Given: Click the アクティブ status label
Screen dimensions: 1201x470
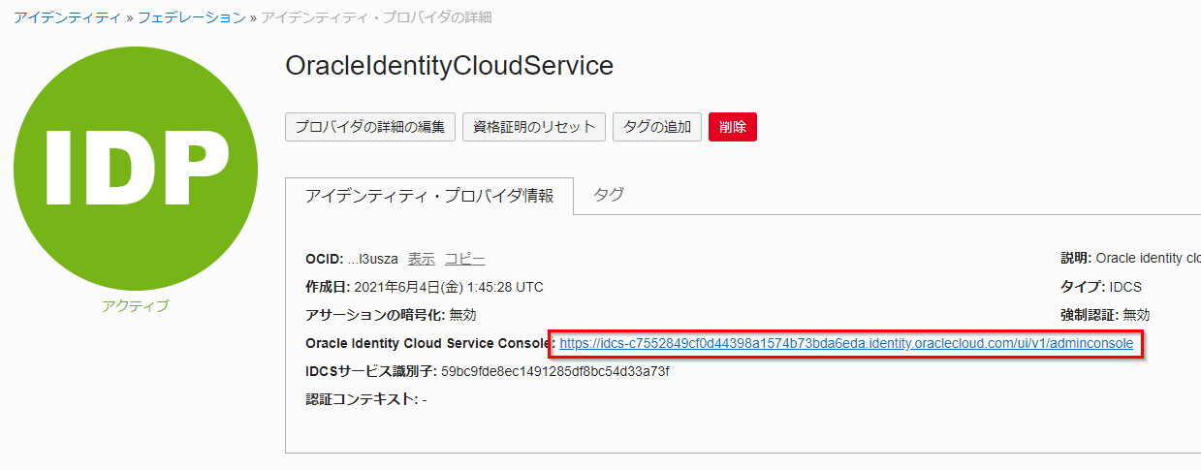Looking at the screenshot, I should click(x=135, y=306).
